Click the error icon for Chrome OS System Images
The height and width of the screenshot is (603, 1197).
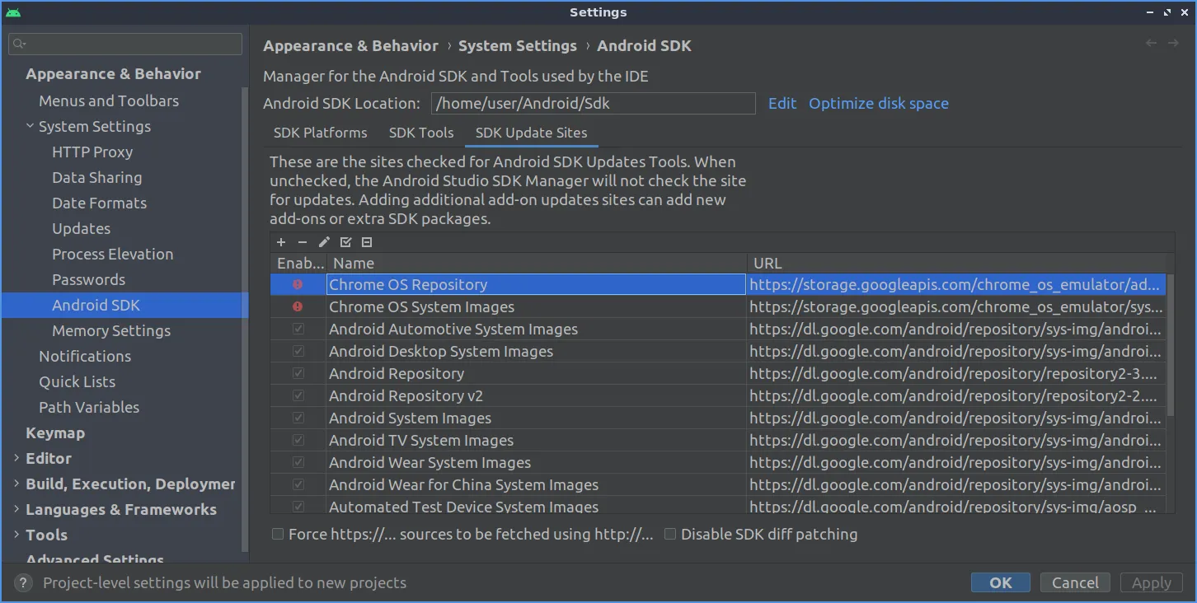298,306
